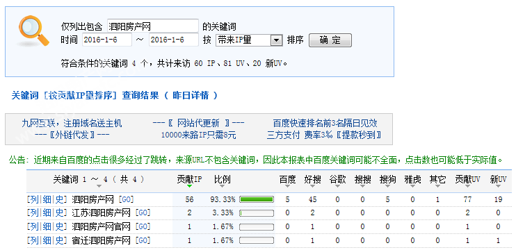Open ad link 三方支付 费率3%
Image resolution: width=516 pixels, height=250 pixels.
324,135
